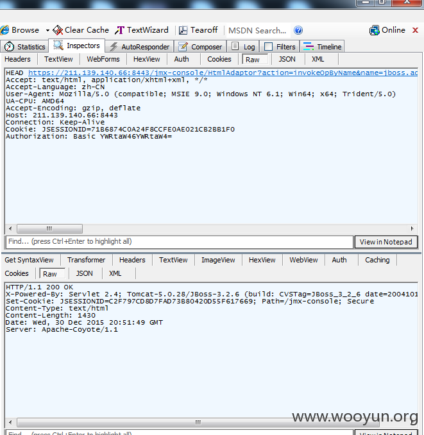The width and height of the screenshot is (424, 435).
Task: Click the Inspectors magnifier icon
Action: (58, 45)
